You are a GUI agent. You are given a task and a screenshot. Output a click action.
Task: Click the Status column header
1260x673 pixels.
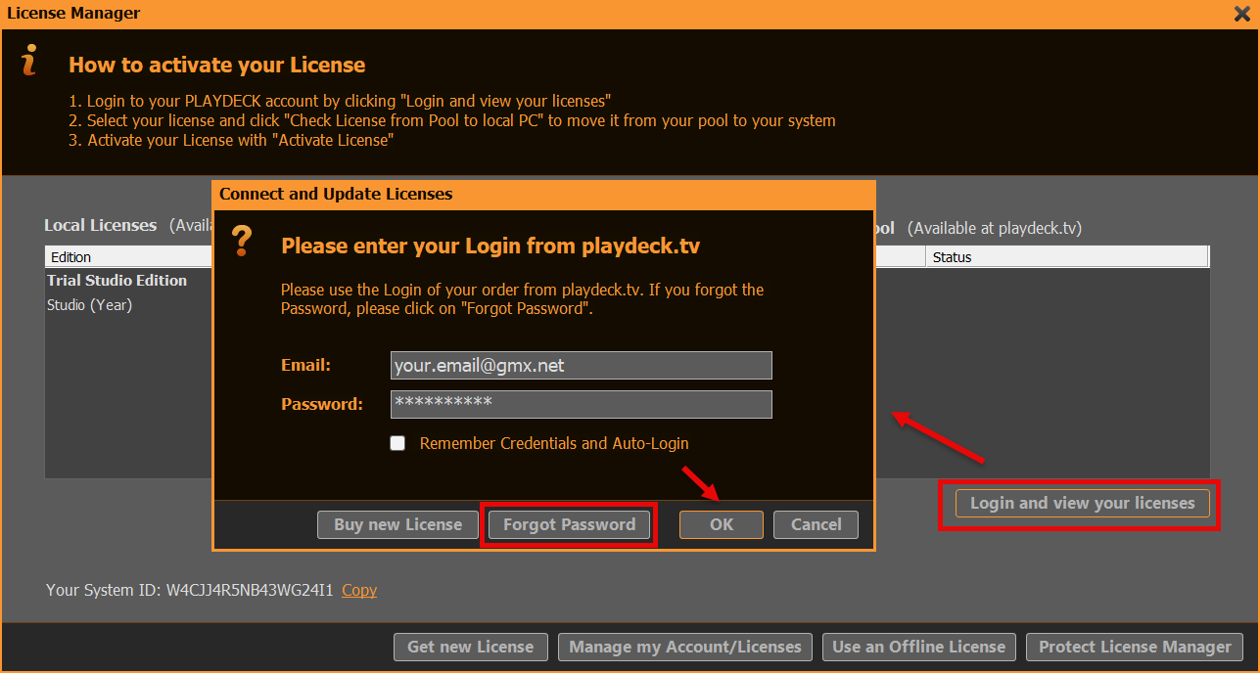(x=1067, y=257)
